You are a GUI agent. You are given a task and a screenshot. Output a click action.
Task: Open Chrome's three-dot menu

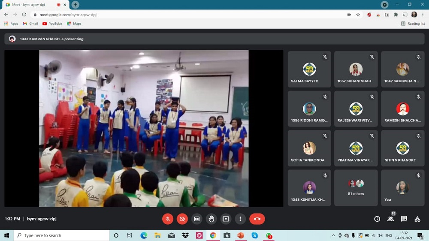coord(423,15)
